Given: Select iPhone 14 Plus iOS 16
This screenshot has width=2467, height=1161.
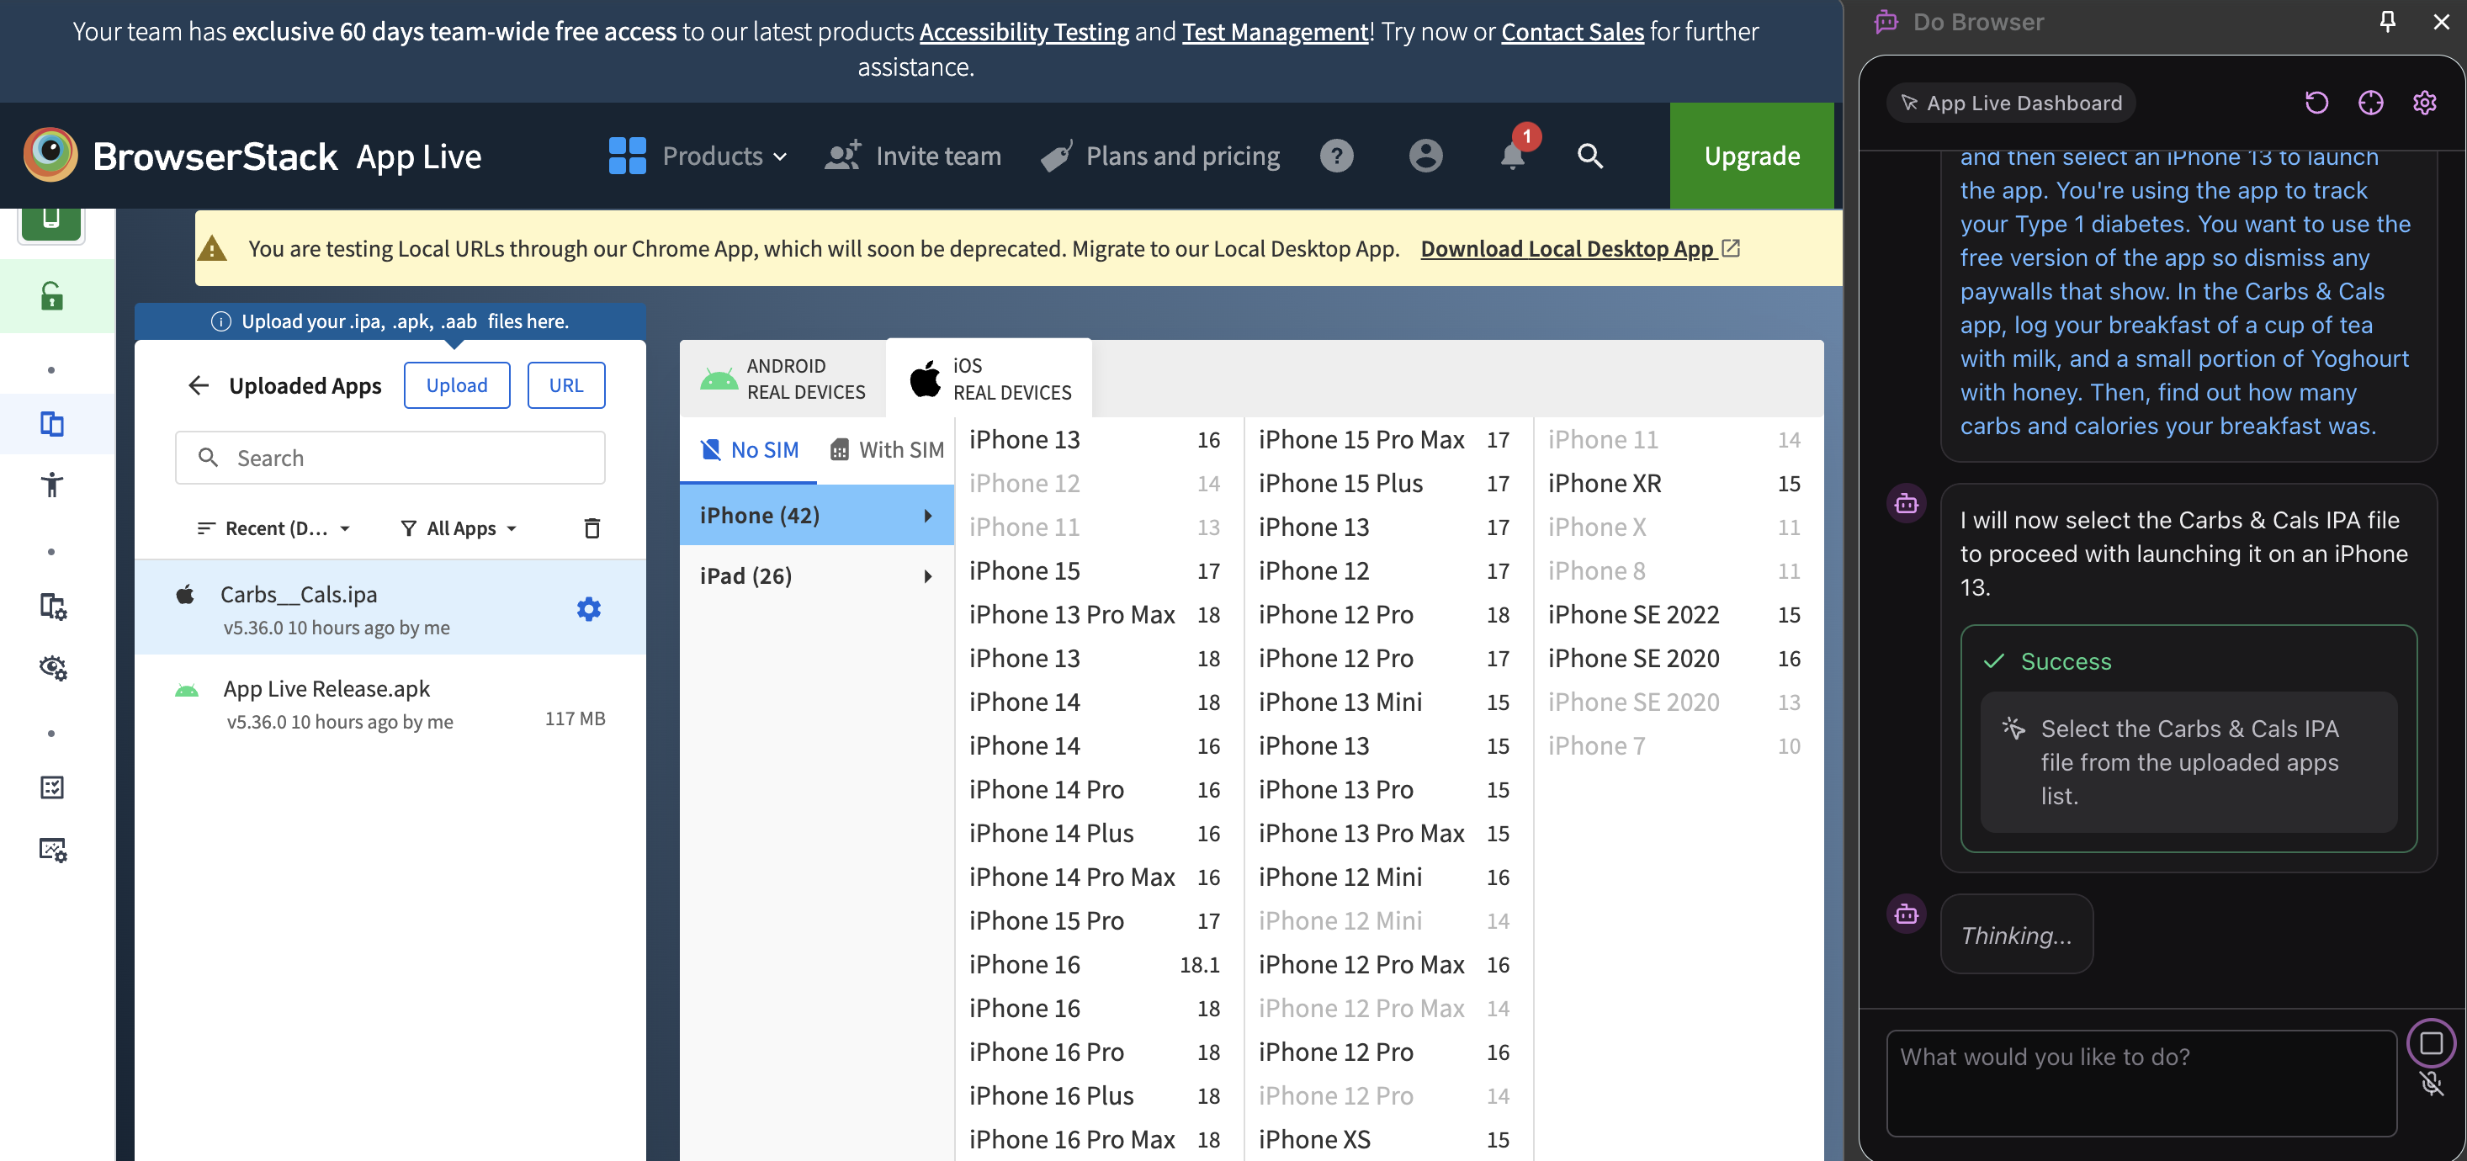Looking at the screenshot, I should tap(1095, 834).
